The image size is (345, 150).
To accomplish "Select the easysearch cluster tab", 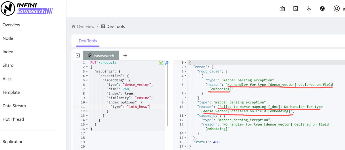I will coord(101,56).
